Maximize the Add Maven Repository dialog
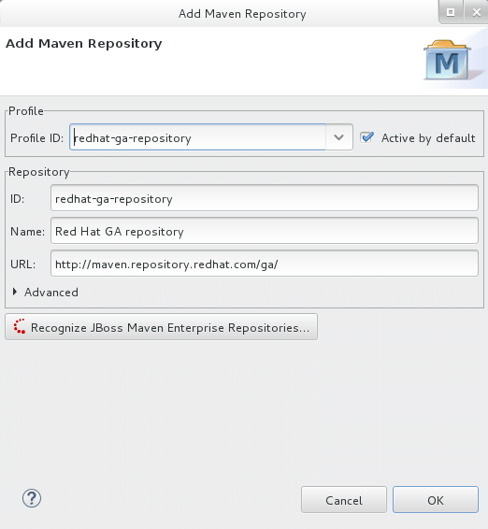488x529 pixels. click(451, 12)
